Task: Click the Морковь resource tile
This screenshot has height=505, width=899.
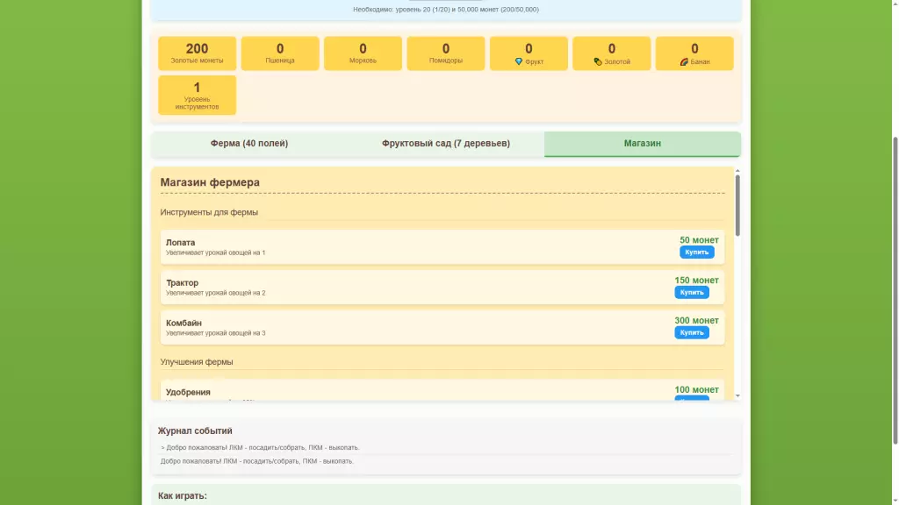Action: 363,53
